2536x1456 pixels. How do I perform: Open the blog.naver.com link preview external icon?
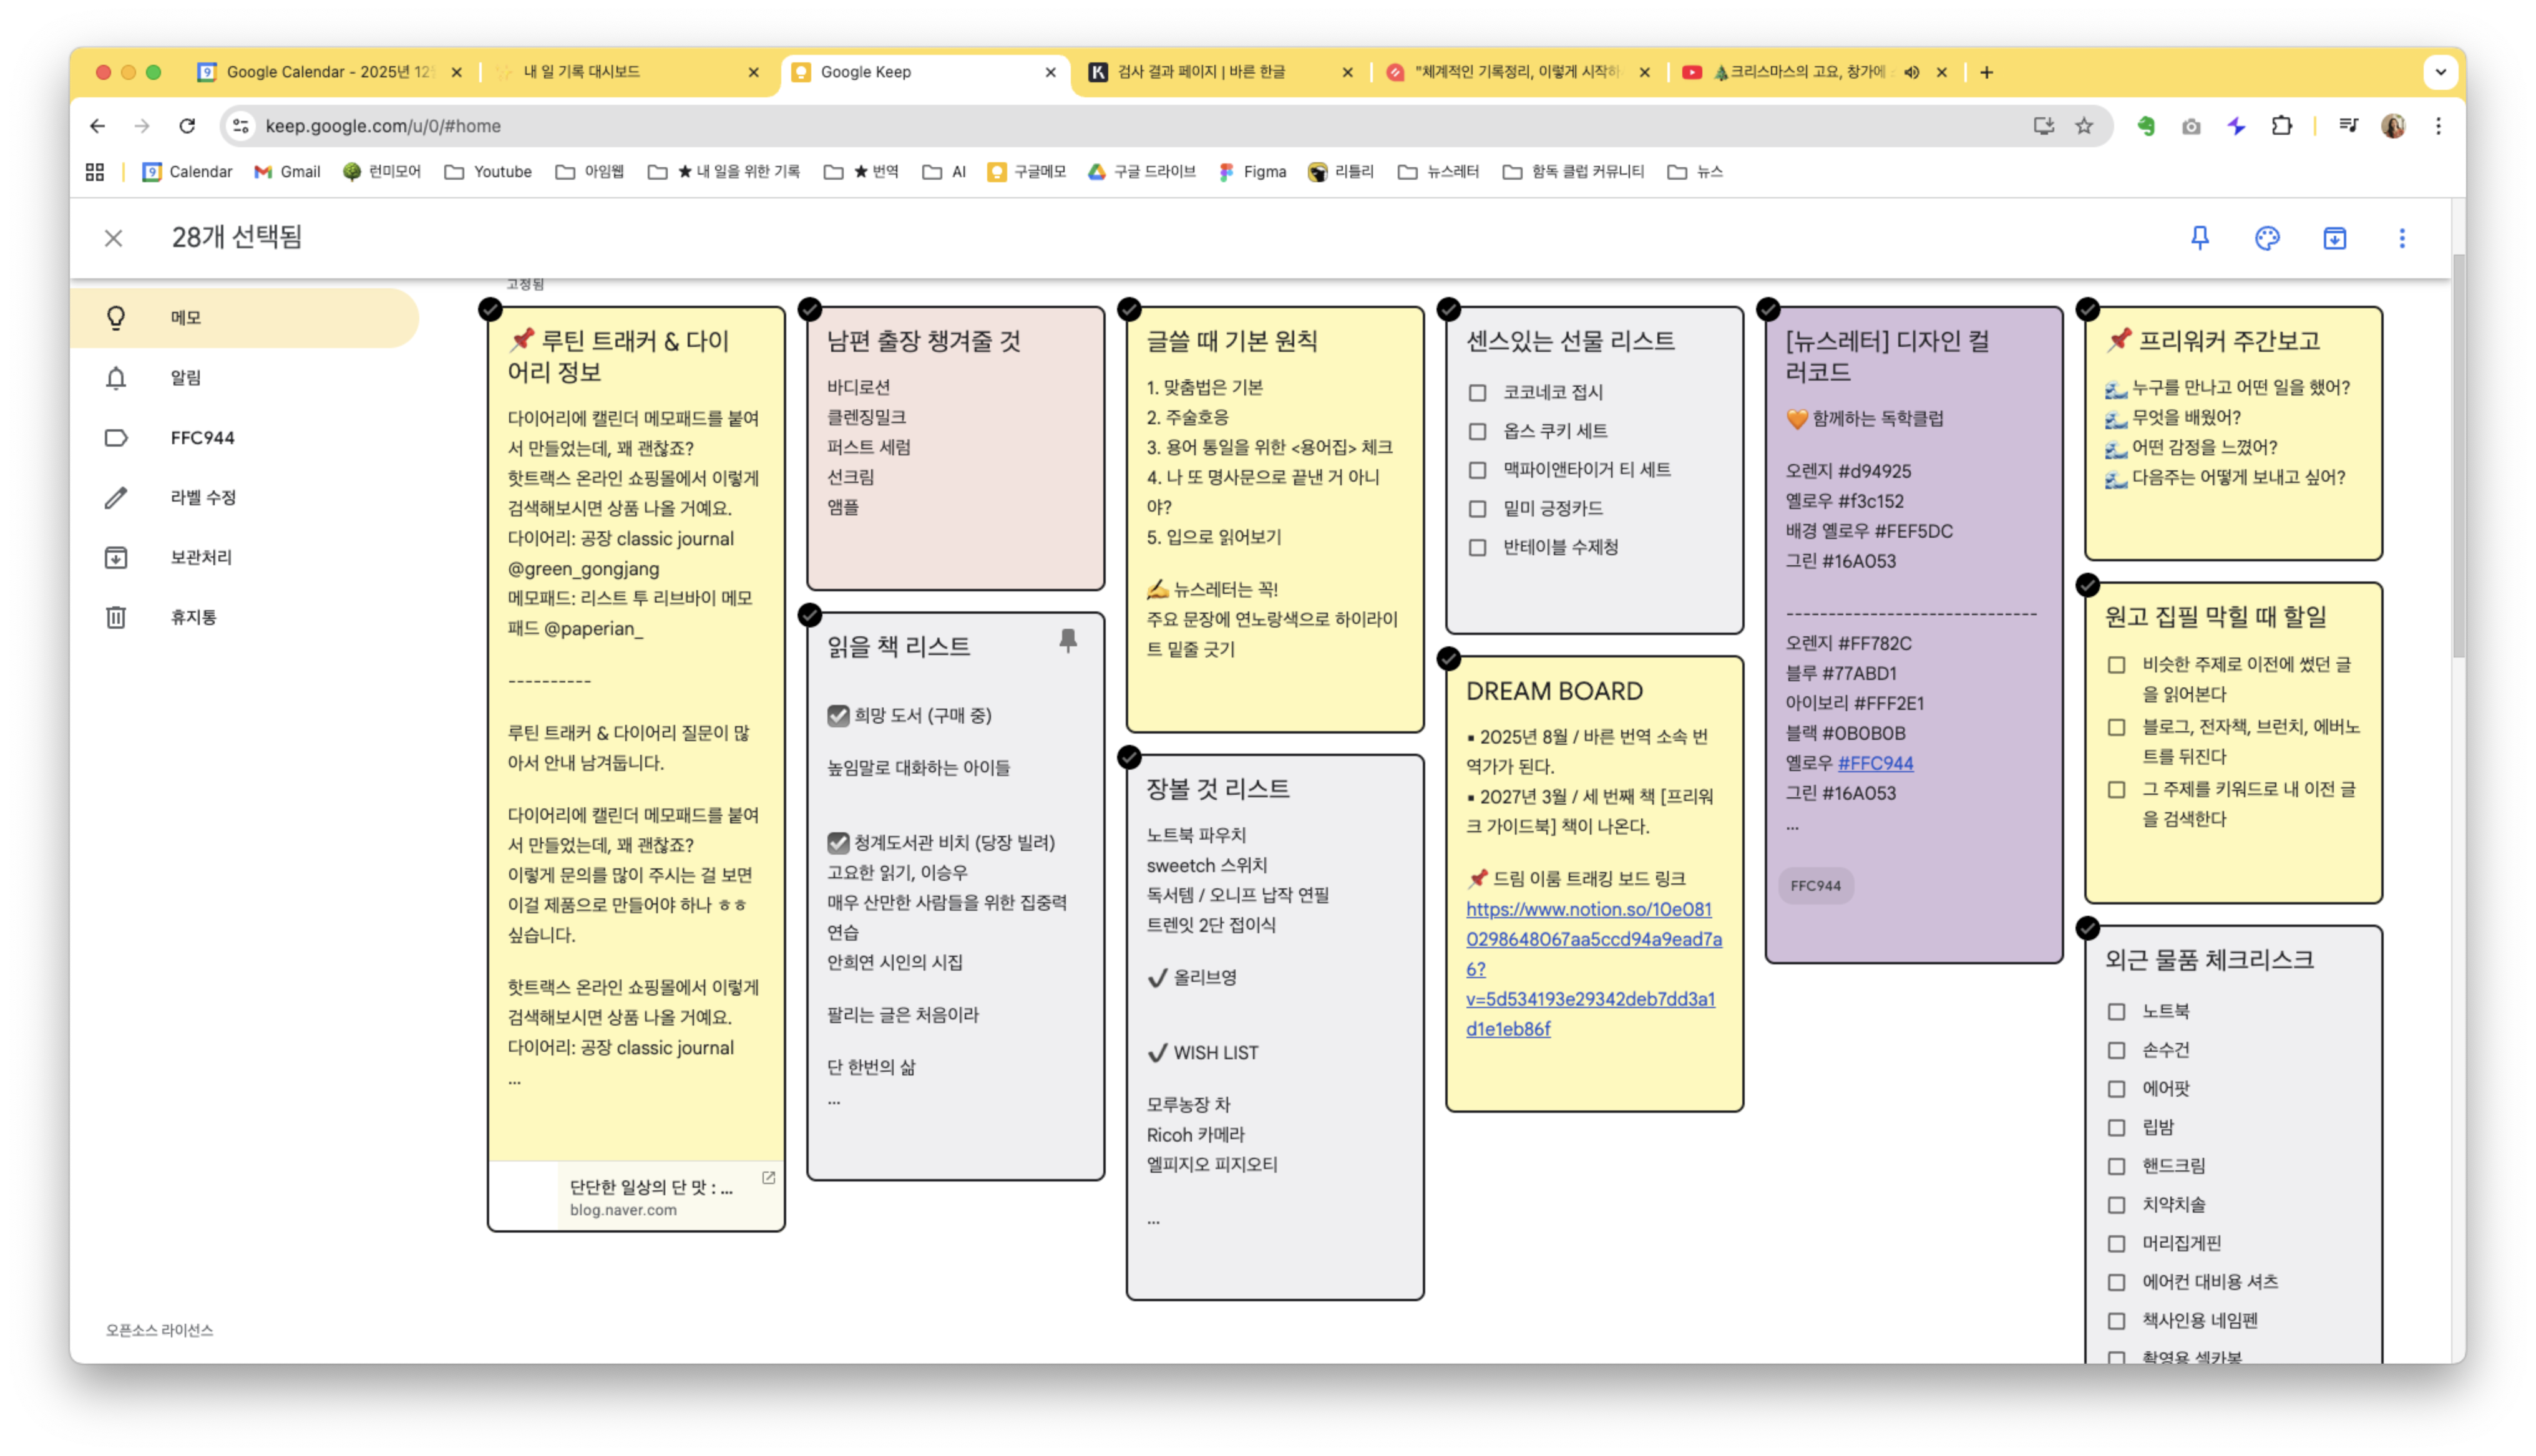[x=768, y=1178]
